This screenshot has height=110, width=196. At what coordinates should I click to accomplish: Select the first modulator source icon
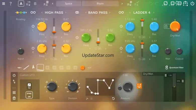(x=19, y=68)
